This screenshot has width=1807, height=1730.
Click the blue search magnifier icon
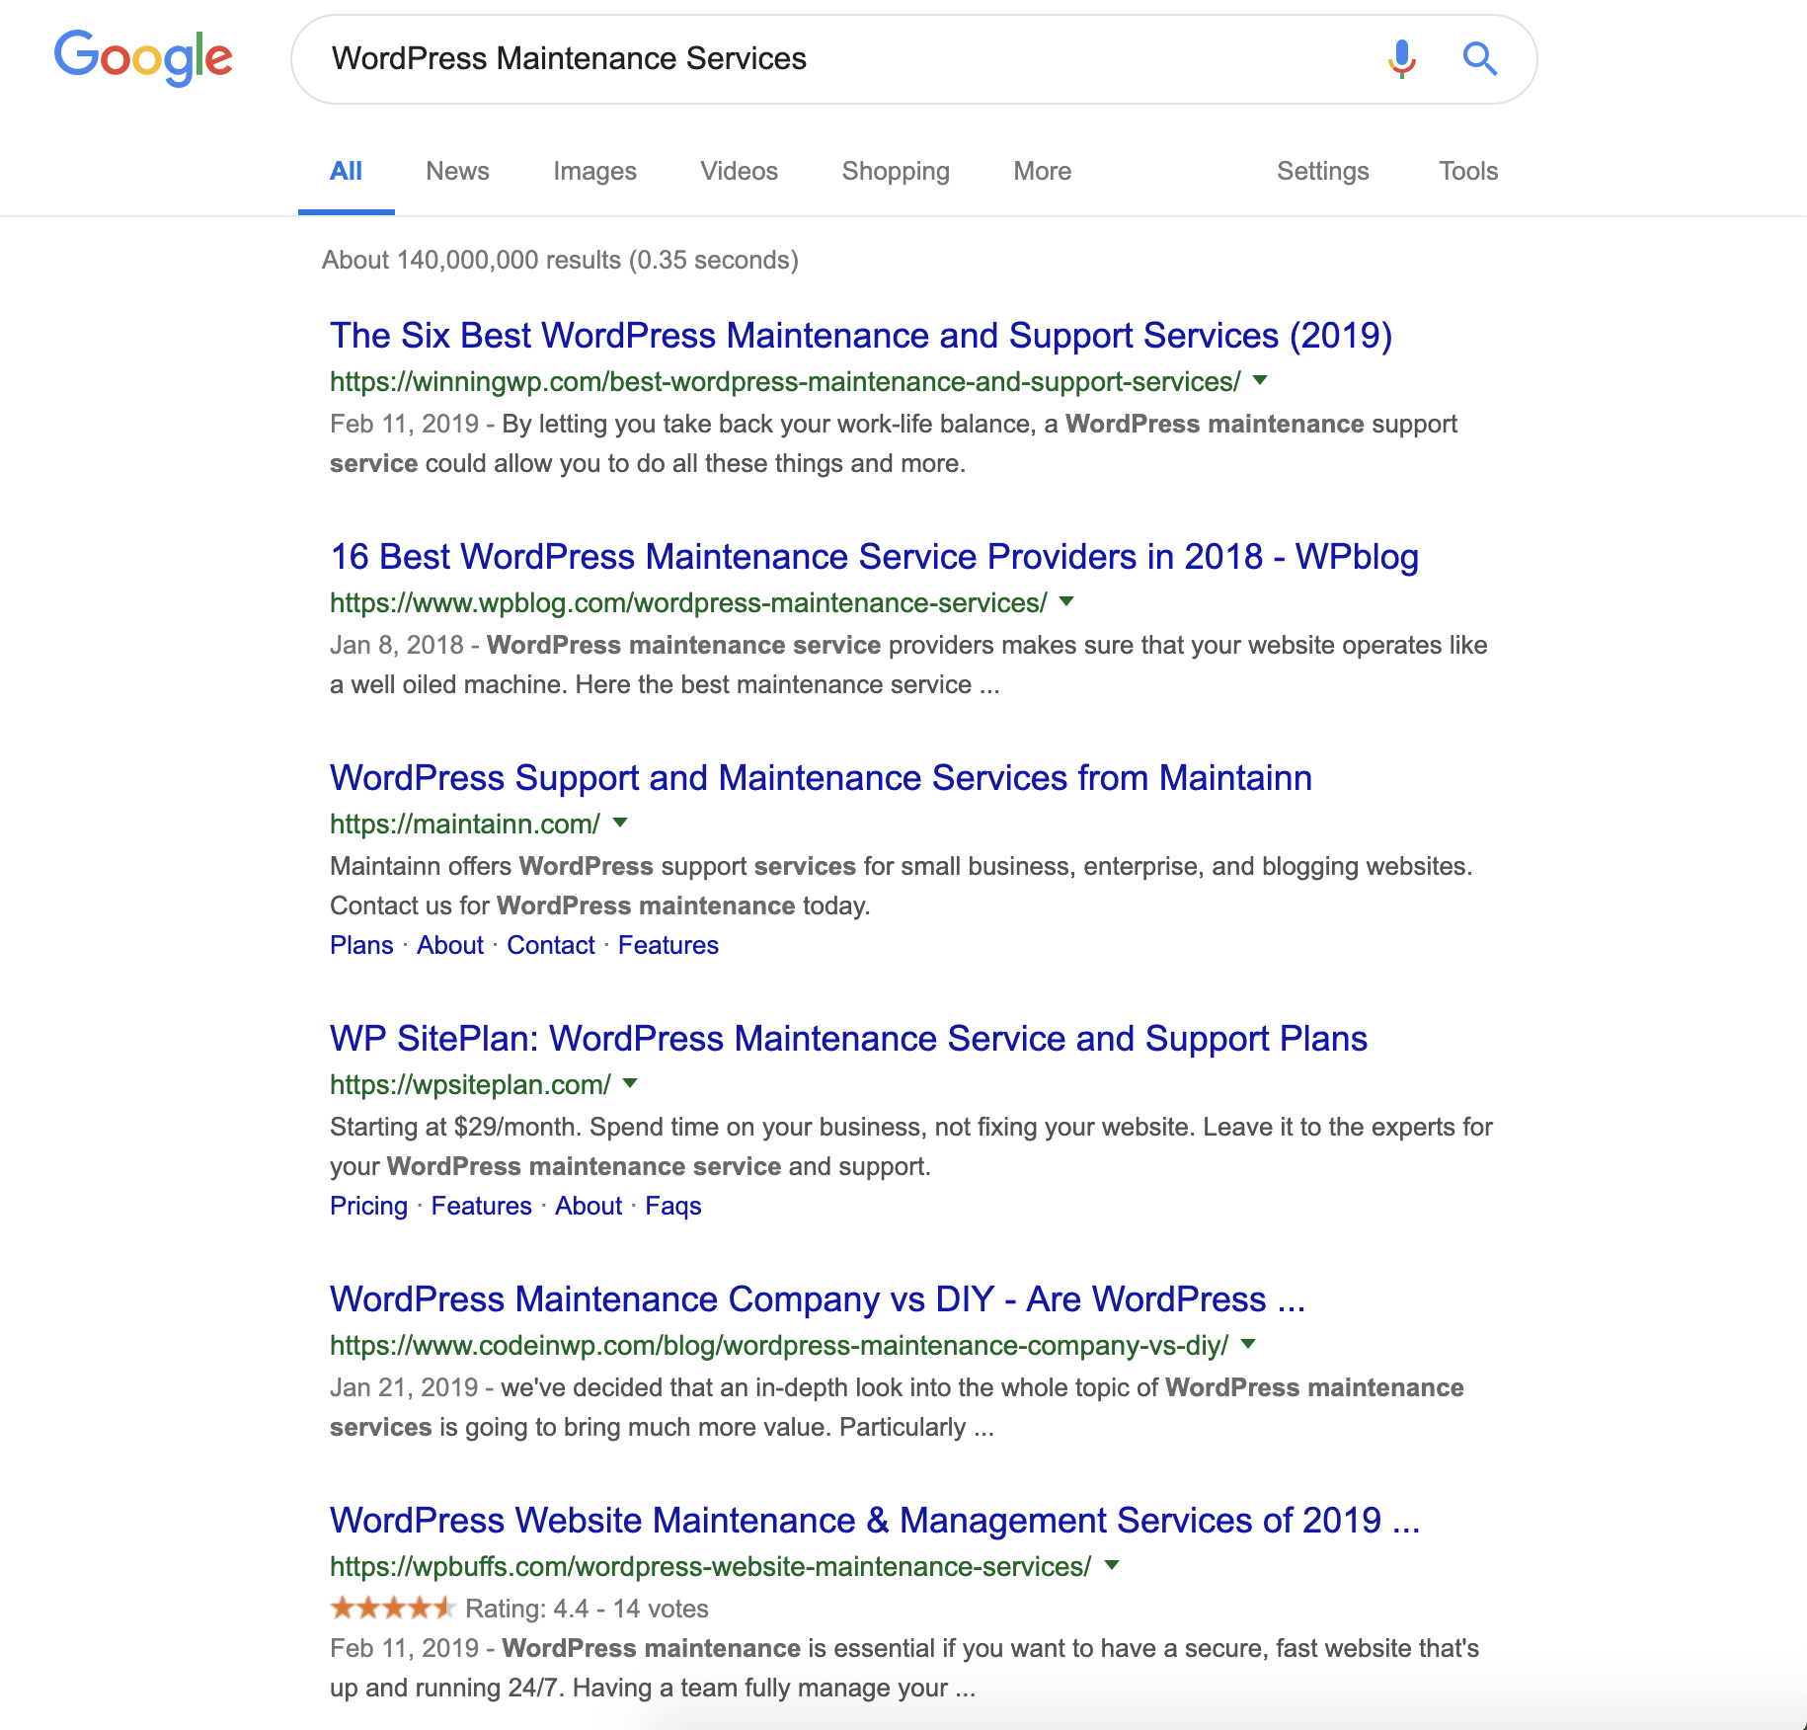1479,59
